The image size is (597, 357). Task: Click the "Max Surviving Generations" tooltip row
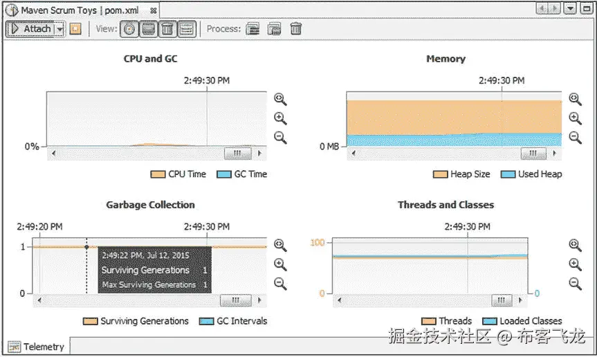click(x=154, y=284)
